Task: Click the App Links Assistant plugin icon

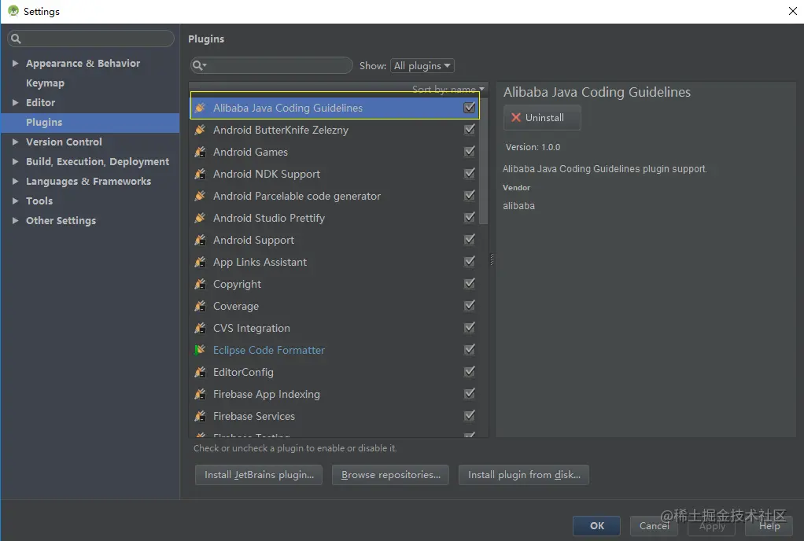Action: point(200,263)
